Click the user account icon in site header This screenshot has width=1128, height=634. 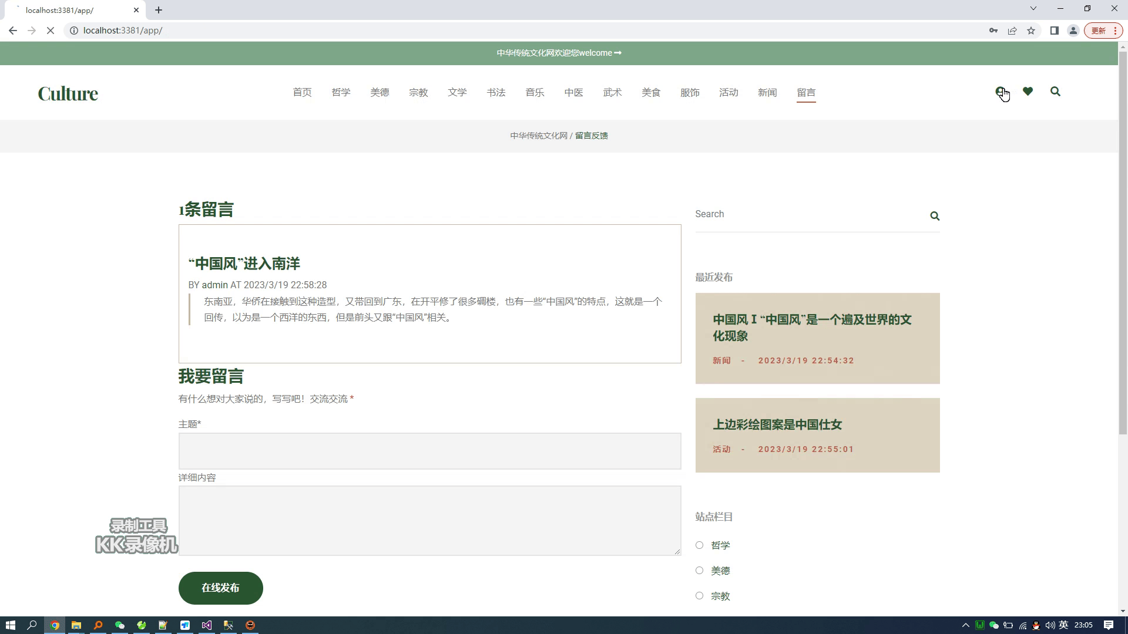tap(1000, 92)
